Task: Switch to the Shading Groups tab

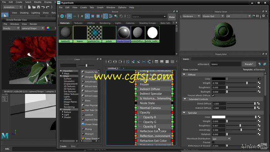Action: coord(147,23)
